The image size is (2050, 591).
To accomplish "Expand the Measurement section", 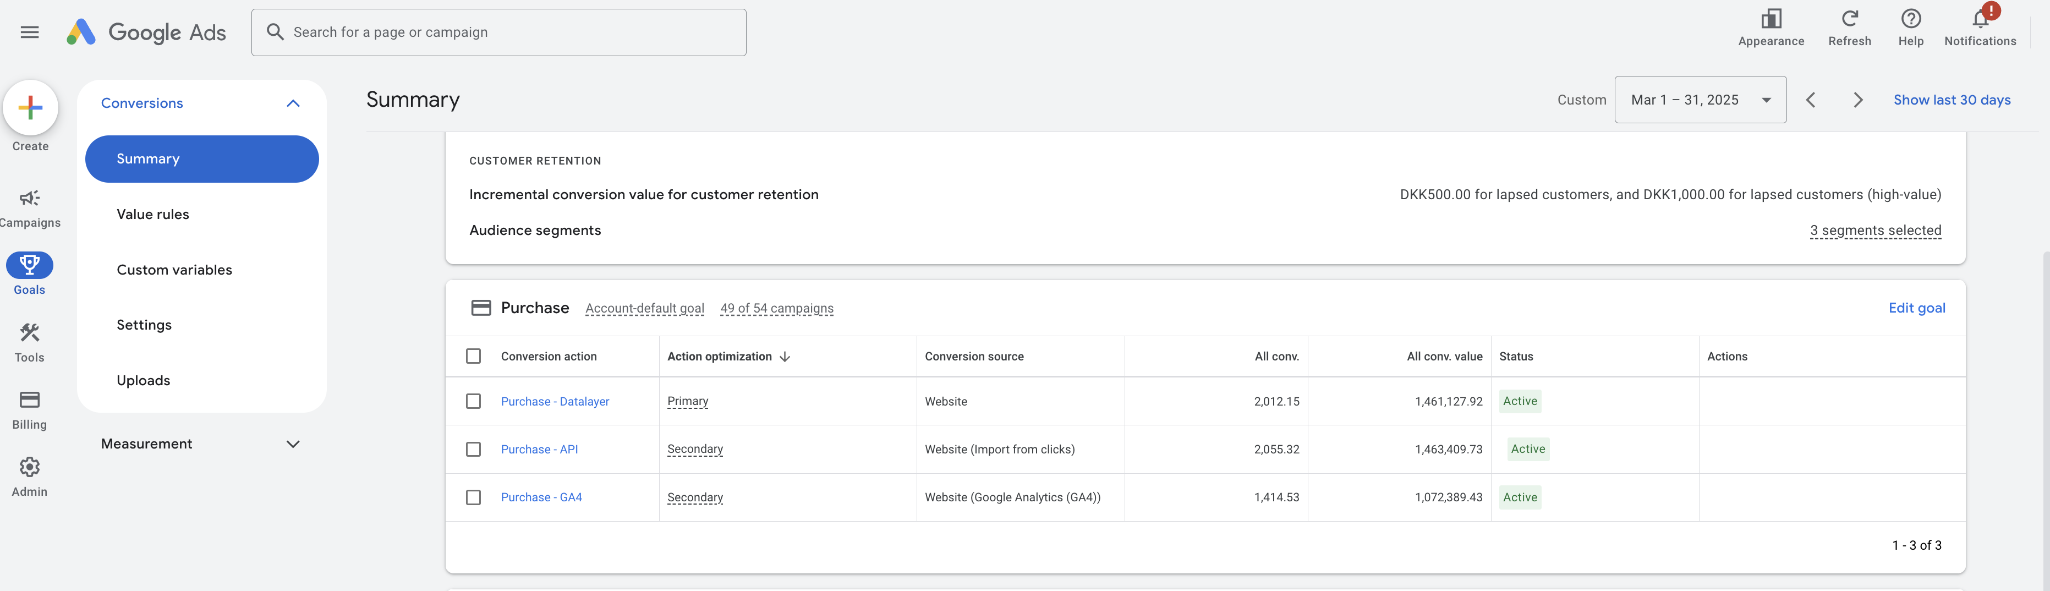I will pyautogui.click(x=293, y=445).
